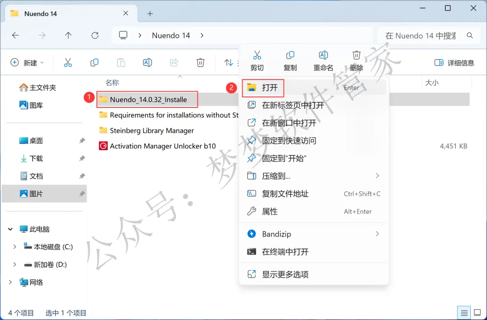Click the Rename icon in the toolbar
Image resolution: width=487 pixels, height=320 pixels.
[147, 62]
